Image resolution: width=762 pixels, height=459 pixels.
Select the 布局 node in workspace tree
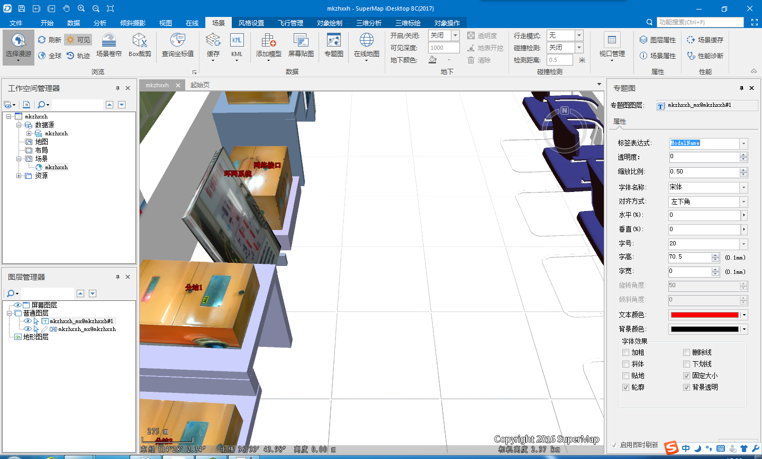pos(42,150)
